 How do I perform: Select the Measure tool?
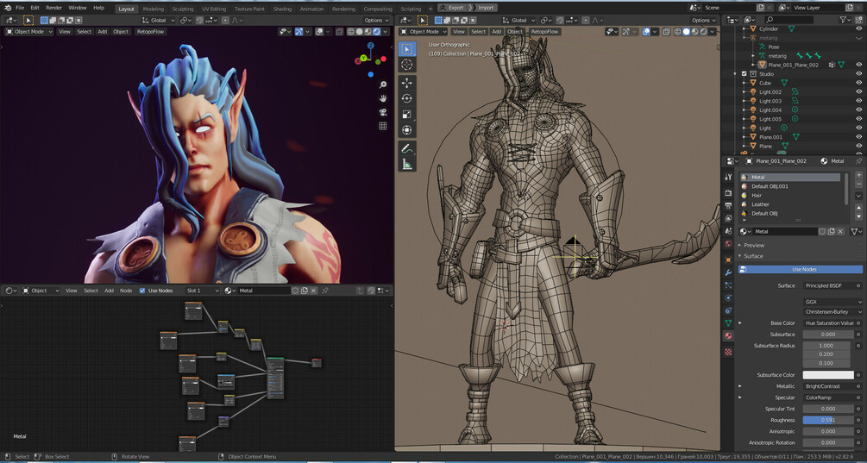[x=407, y=164]
